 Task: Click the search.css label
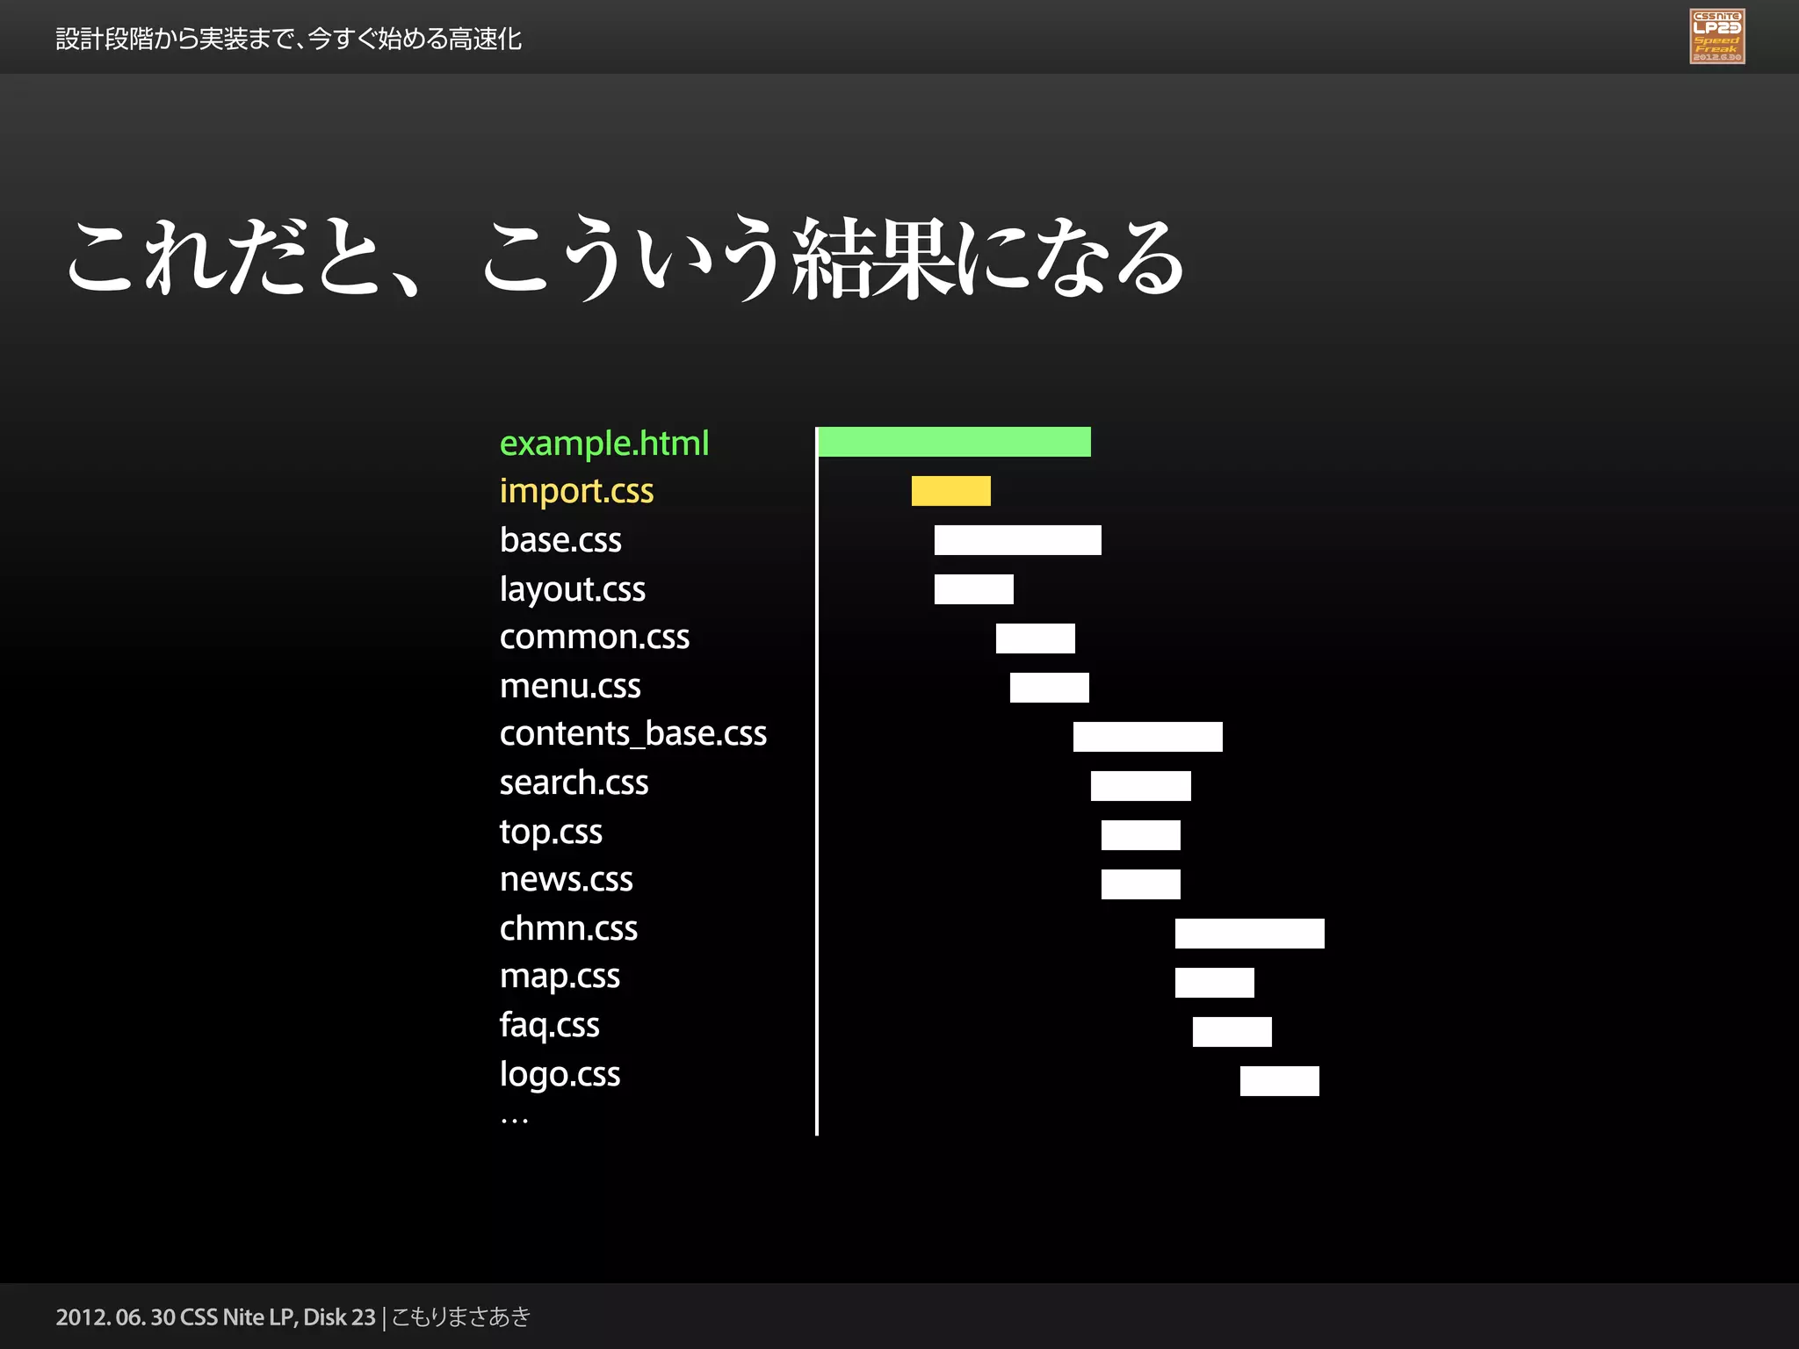pos(574,783)
